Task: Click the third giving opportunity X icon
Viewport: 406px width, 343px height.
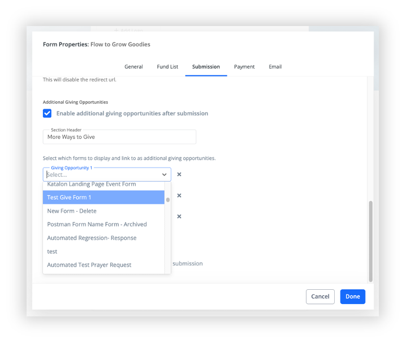Action: click(179, 216)
